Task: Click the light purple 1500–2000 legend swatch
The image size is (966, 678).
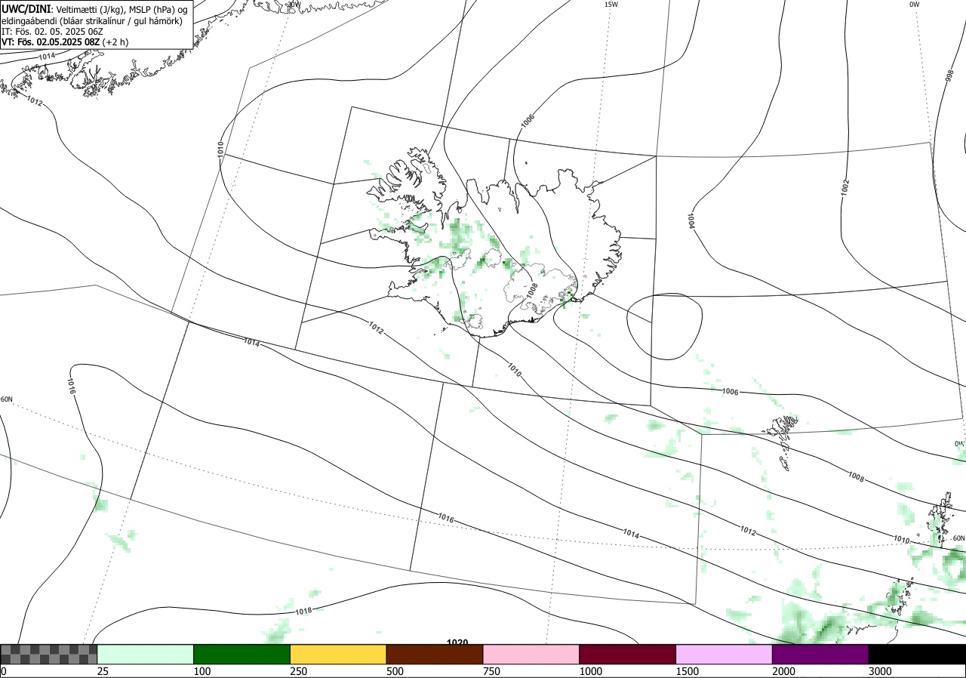Action: pos(724,654)
